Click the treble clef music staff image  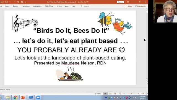[25, 23]
